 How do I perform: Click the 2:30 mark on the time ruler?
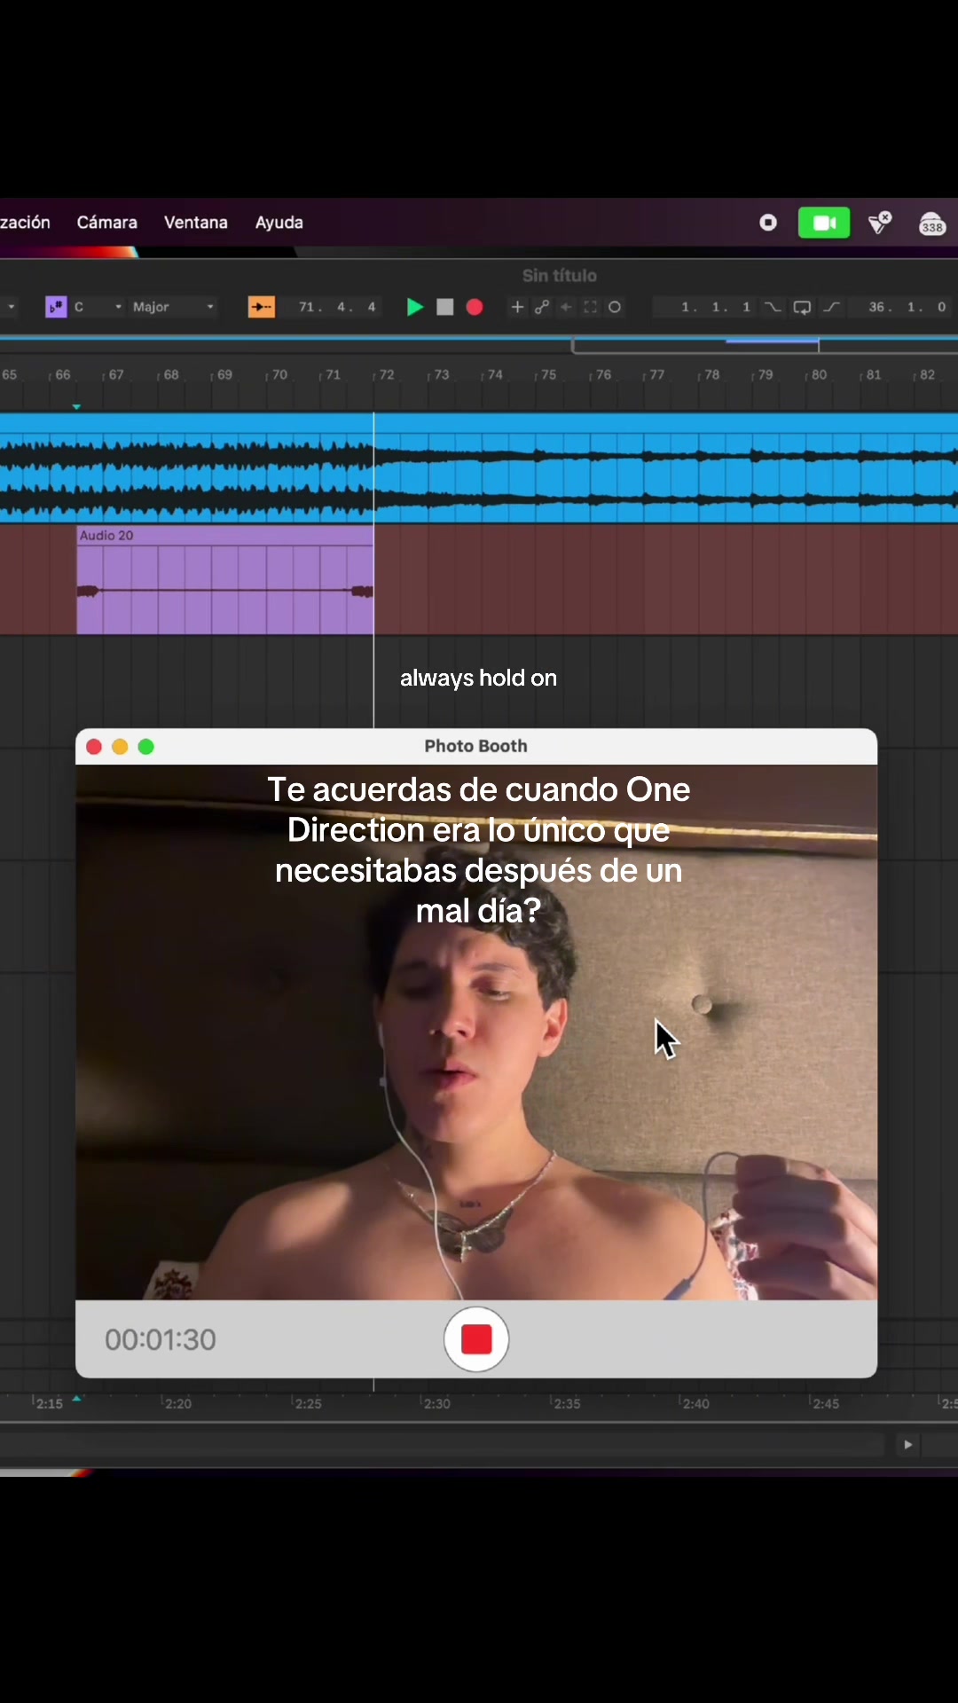pyautogui.click(x=436, y=1403)
